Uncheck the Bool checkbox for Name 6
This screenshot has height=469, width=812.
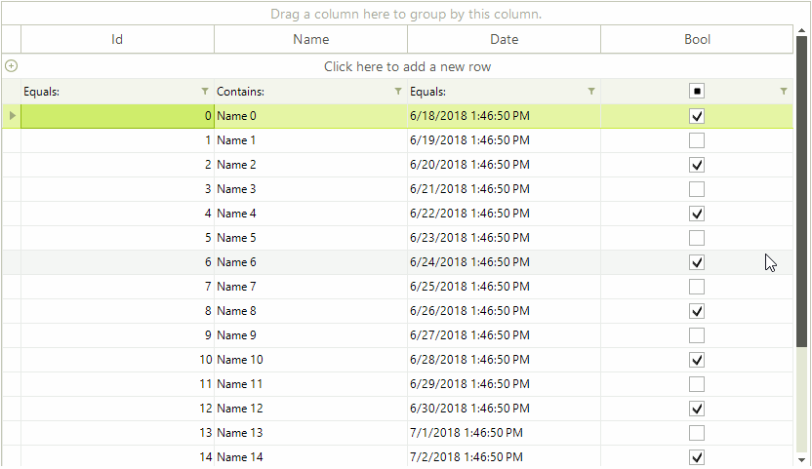[697, 262]
